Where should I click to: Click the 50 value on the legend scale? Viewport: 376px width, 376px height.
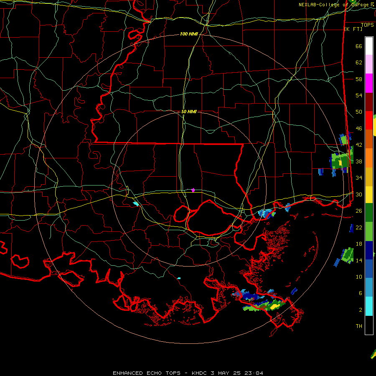(x=359, y=112)
